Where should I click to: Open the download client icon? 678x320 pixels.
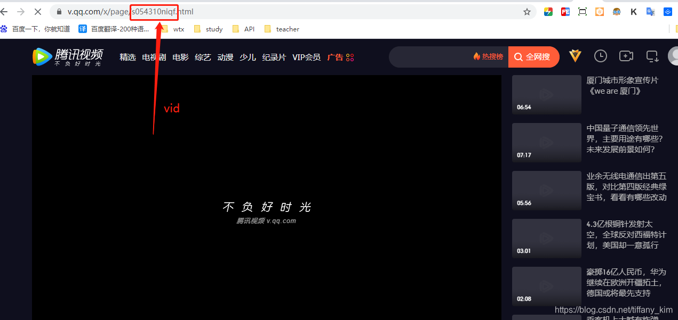[x=652, y=56]
